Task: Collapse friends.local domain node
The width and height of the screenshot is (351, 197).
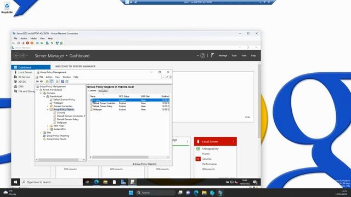Action: click(x=44, y=96)
